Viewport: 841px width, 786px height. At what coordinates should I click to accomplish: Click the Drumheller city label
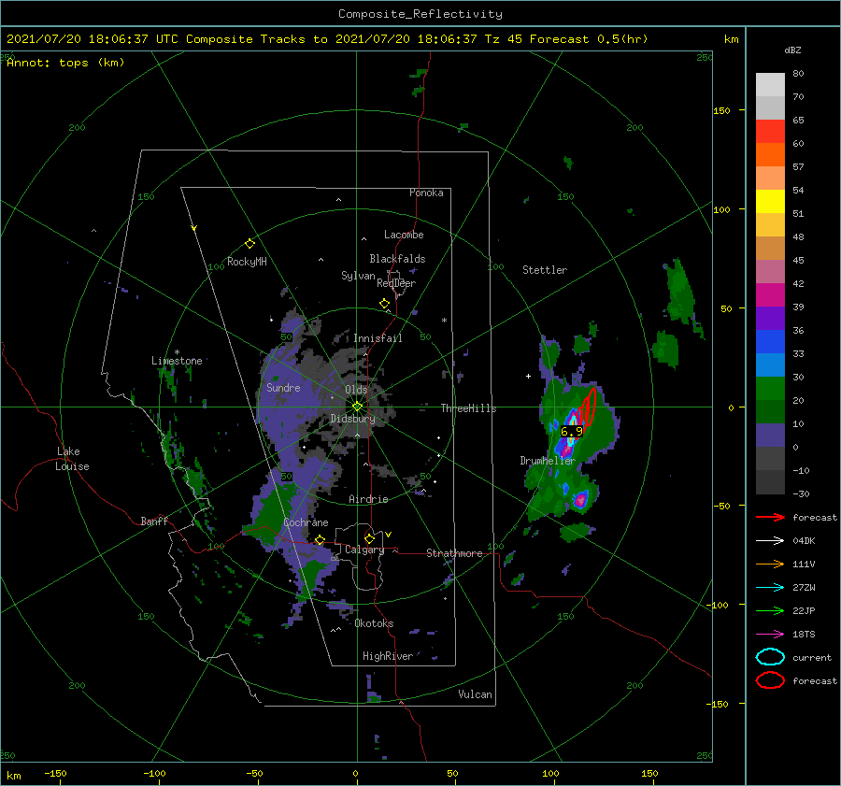[x=548, y=461]
